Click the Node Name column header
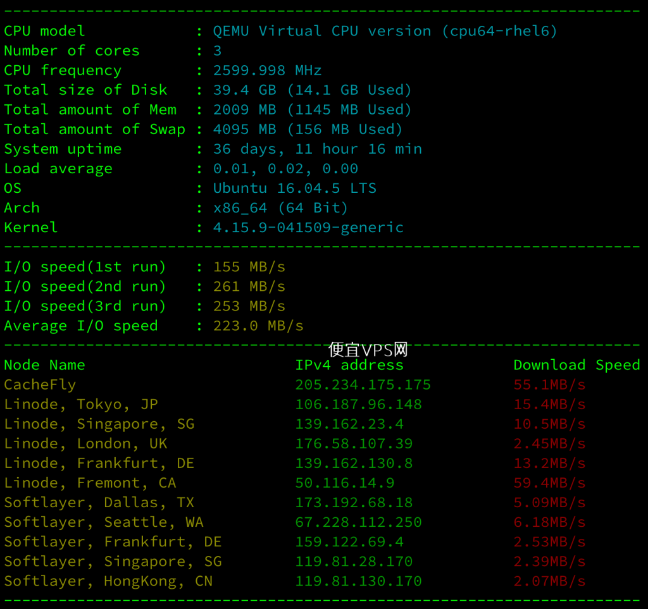648x609 pixels. (45, 365)
